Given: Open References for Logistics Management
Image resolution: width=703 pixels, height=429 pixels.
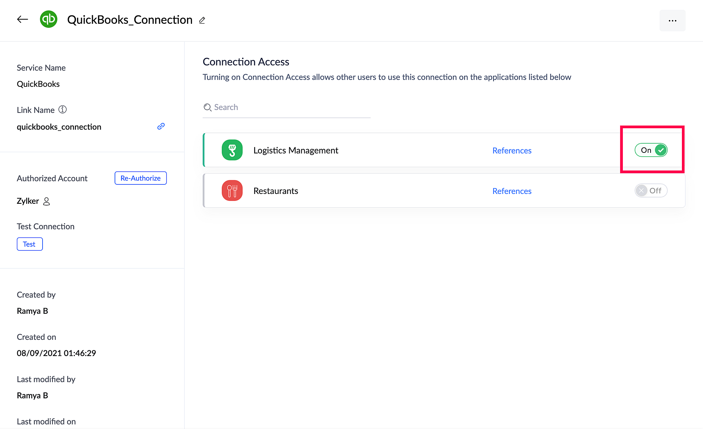Looking at the screenshot, I should [x=511, y=150].
